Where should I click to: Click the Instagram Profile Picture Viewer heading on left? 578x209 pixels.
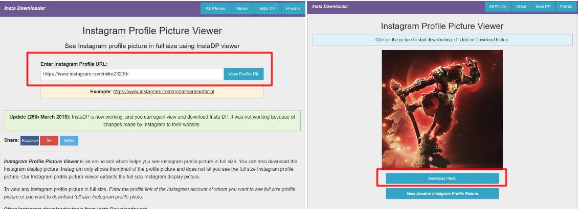(x=152, y=31)
